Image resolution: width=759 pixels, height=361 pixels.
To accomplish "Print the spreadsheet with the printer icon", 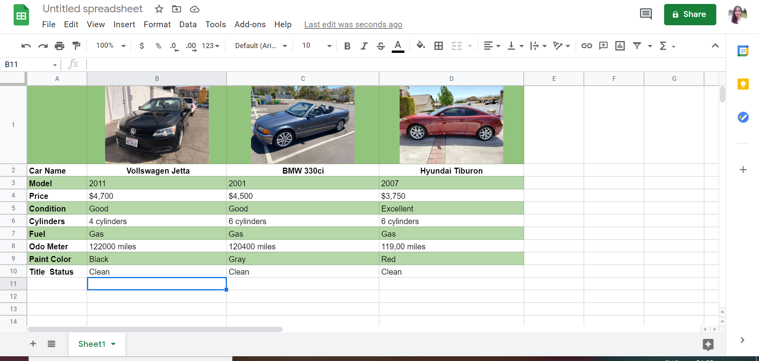I will tap(59, 46).
